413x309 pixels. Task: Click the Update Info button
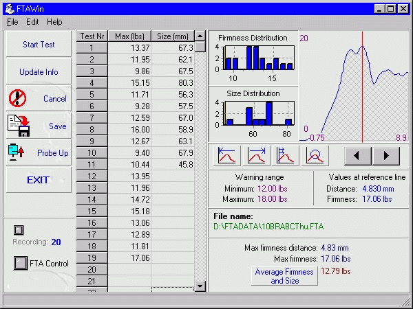tap(39, 72)
